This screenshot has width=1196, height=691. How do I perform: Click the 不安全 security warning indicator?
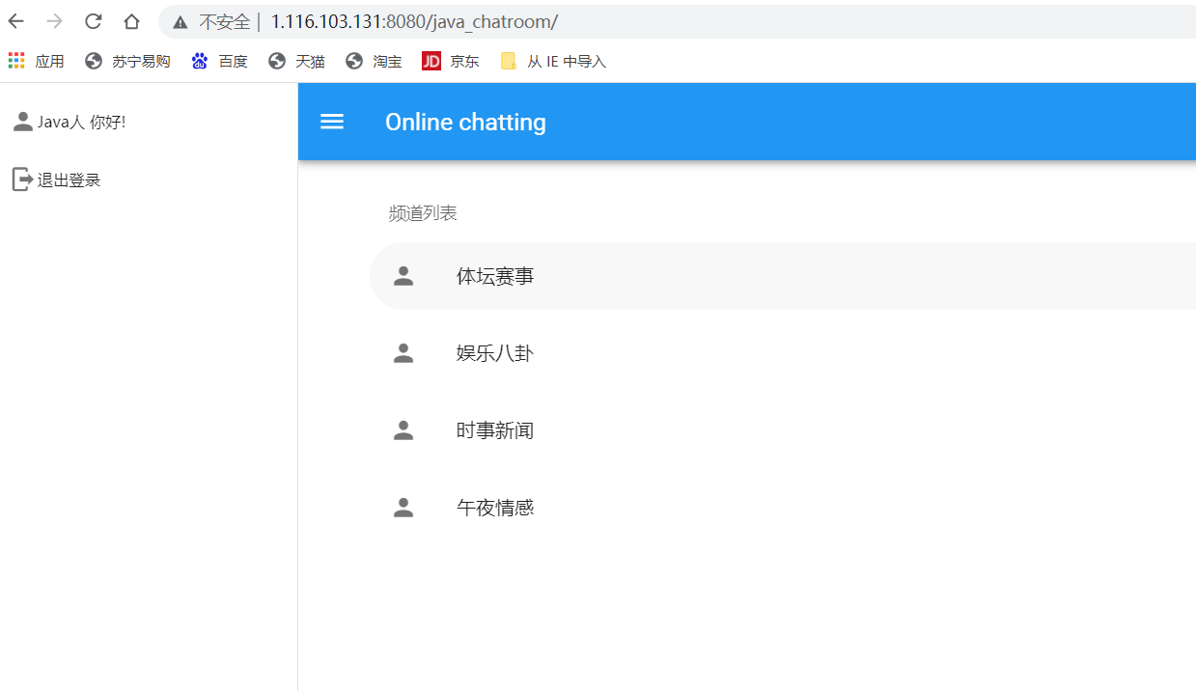[209, 20]
